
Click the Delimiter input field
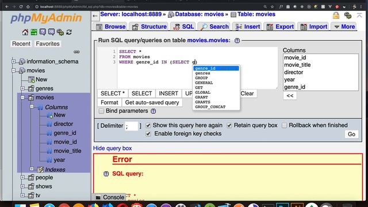coord(132,126)
